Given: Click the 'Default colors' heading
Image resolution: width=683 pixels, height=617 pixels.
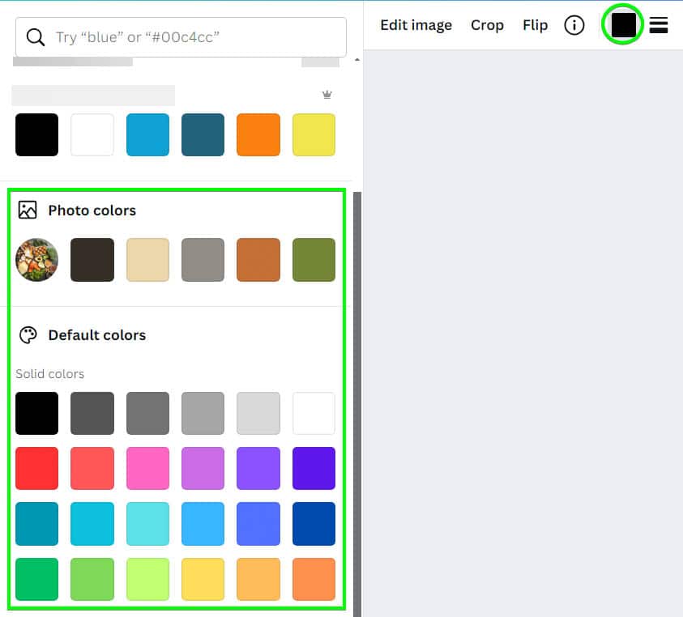Looking at the screenshot, I should (97, 335).
